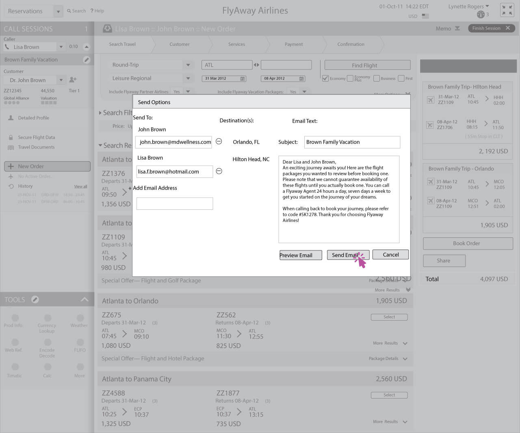Remove john.brown@mdwellness.com recipient with minus icon
Screen dimensions: 520x433
point(219,141)
